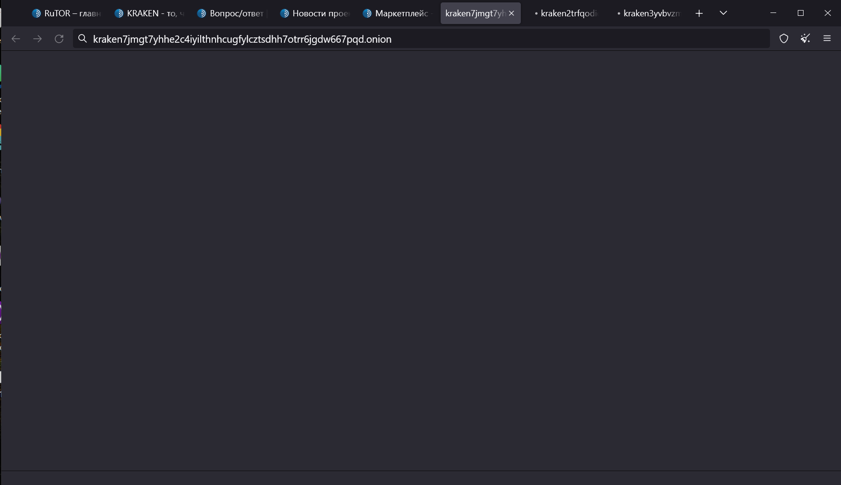Click the New Identity broom icon

tap(805, 39)
